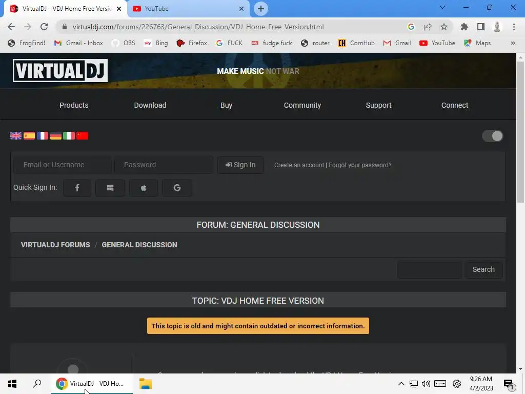This screenshot has height=394, width=525.
Task: Sign in with Microsoft quick button
Action: pos(110,188)
